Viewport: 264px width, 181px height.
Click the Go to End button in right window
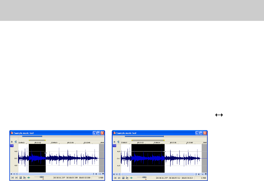tap(119, 178)
